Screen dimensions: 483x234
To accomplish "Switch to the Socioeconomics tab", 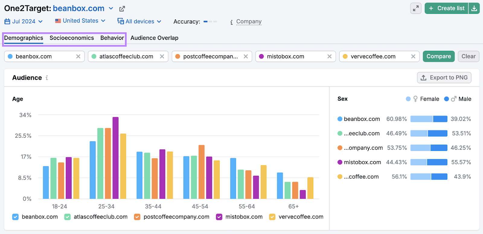I will (72, 38).
